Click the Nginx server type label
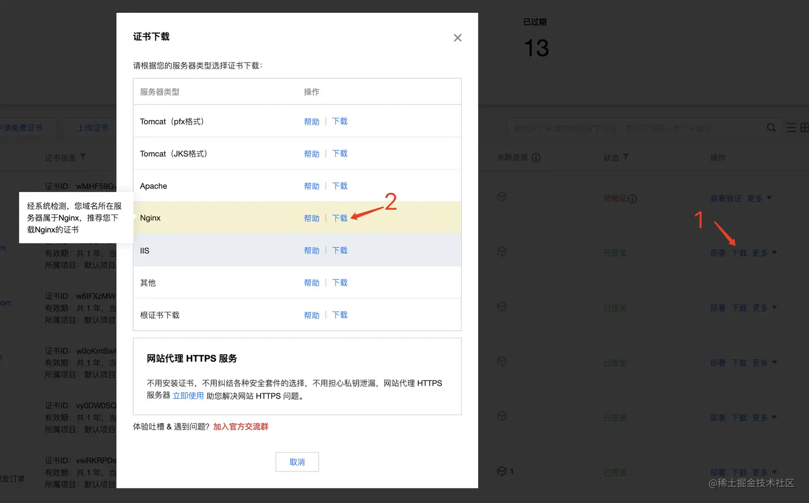Screen dimensions: 809x503 pyautogui.click(x=150, y=218)
